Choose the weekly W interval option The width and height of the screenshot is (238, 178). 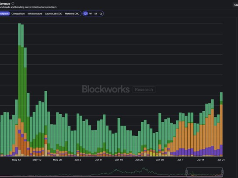point(91,14)
